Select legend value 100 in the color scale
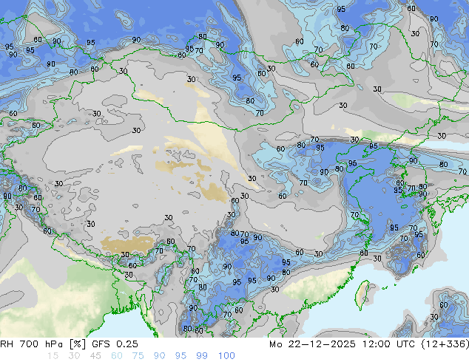Screen dimensions: 469x362 (x=226, y=356)
